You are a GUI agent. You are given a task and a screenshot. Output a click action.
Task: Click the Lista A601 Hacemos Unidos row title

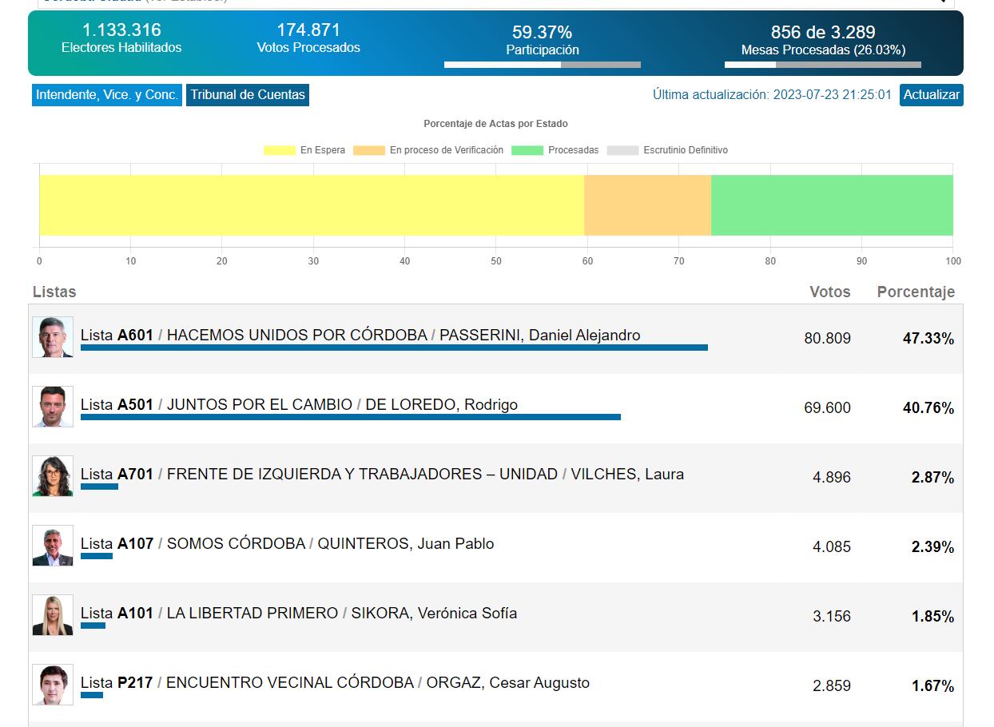(x=360, y=336)
